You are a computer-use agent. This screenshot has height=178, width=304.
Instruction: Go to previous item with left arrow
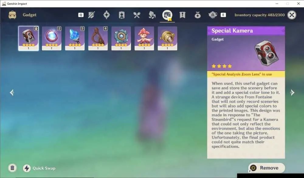(12, 93)
